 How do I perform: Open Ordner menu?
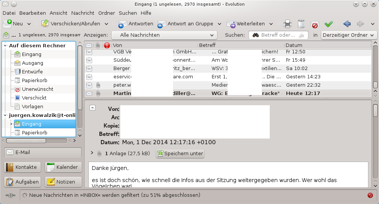click(x=107, y=13)
